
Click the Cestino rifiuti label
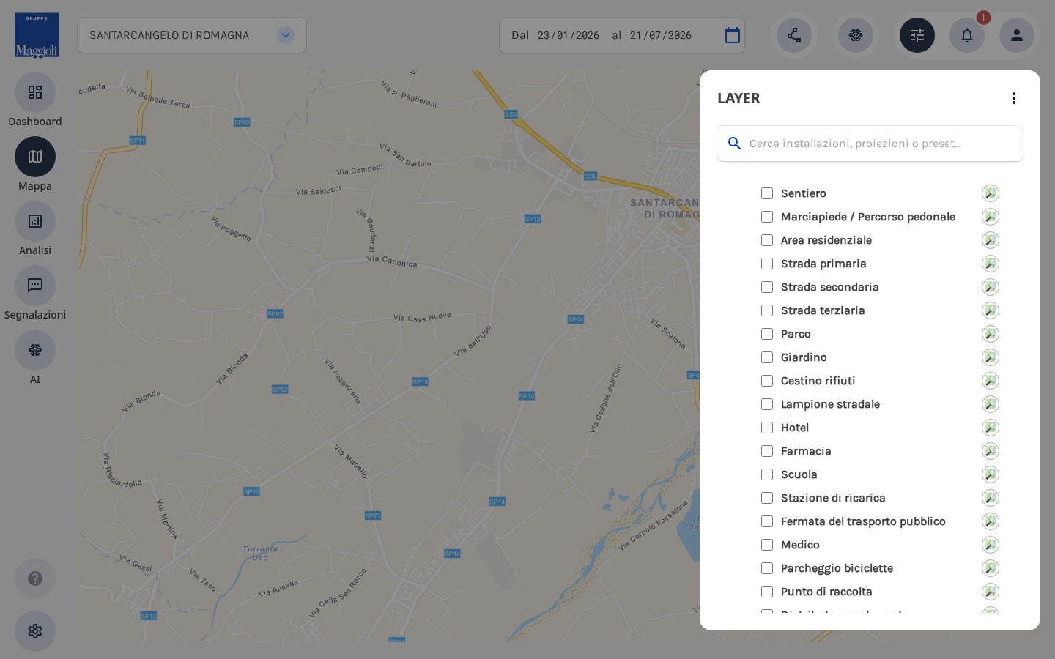[818, 381]
